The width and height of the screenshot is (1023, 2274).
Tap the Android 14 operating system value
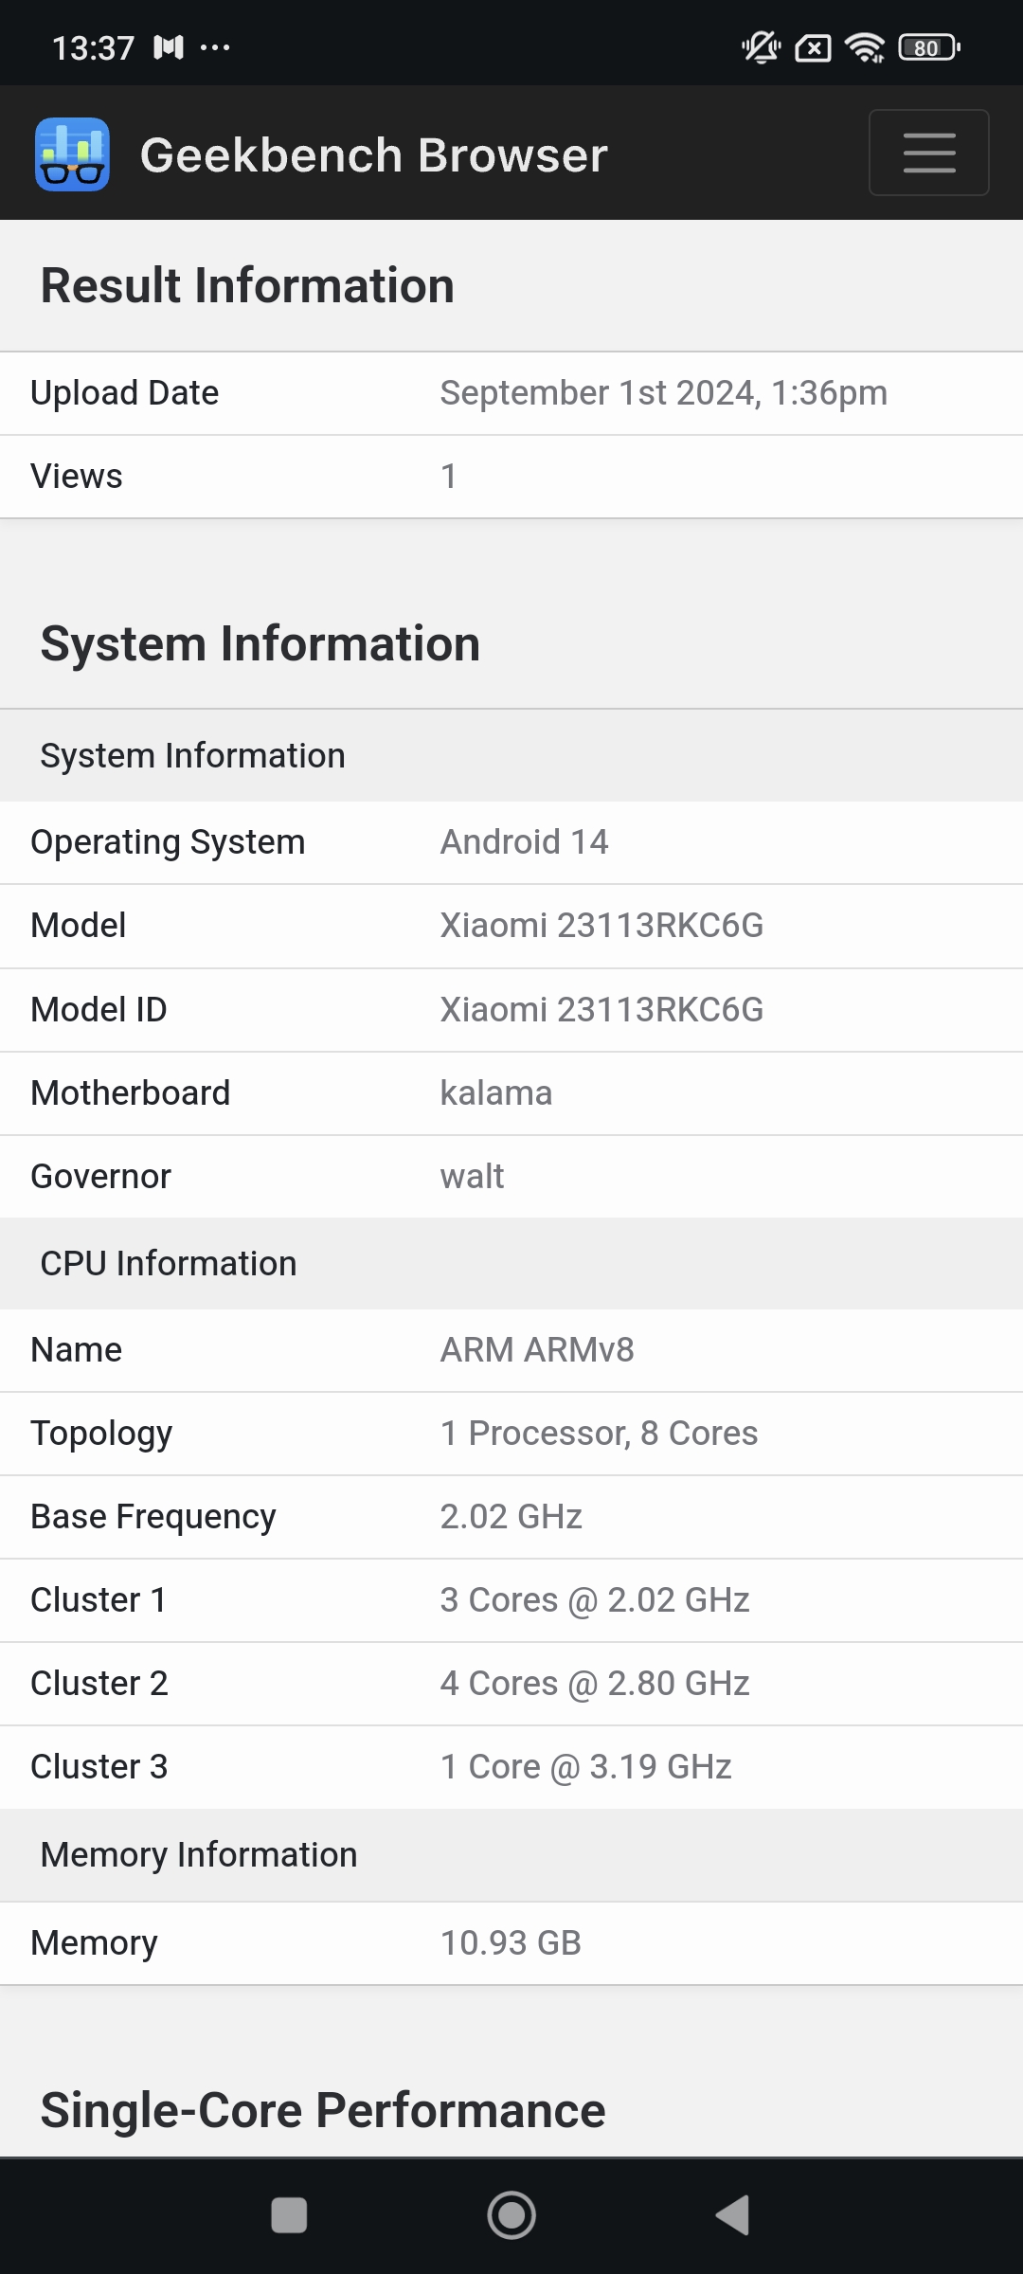(x=524, y=842)
